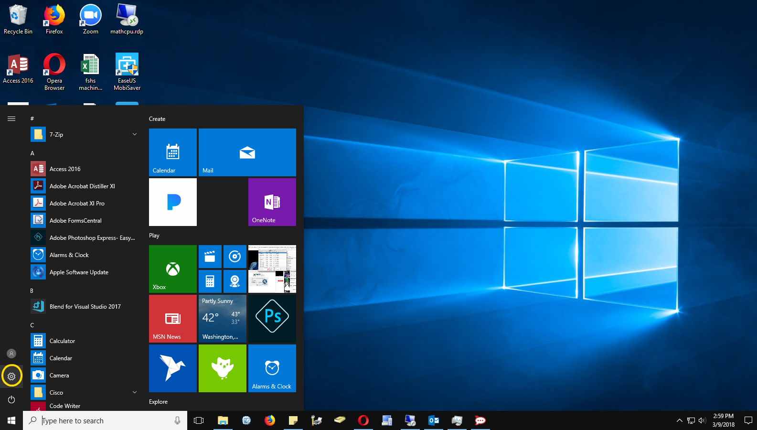Click the Windows Start button
Image resolution: width=757 pixels, height=430 pixels.
[11, 420]
